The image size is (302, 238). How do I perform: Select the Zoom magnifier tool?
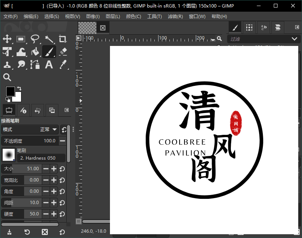coord(7,77)
